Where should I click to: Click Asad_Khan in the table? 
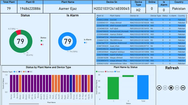(115, 46)
